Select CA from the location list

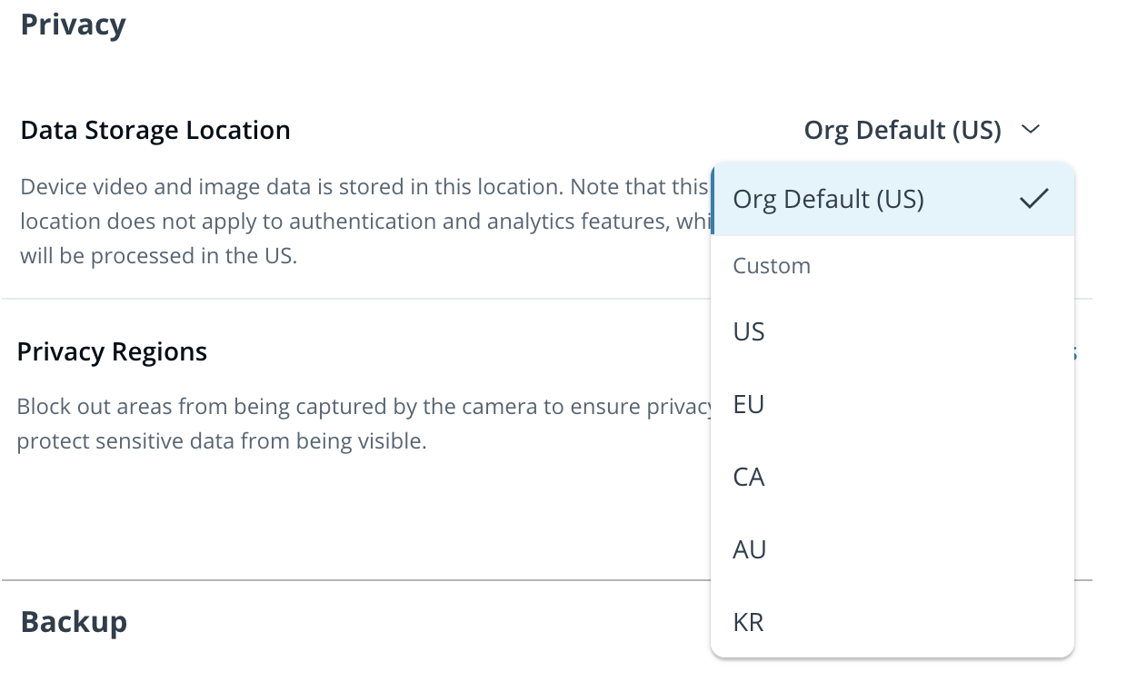click(x=749, y=478)
